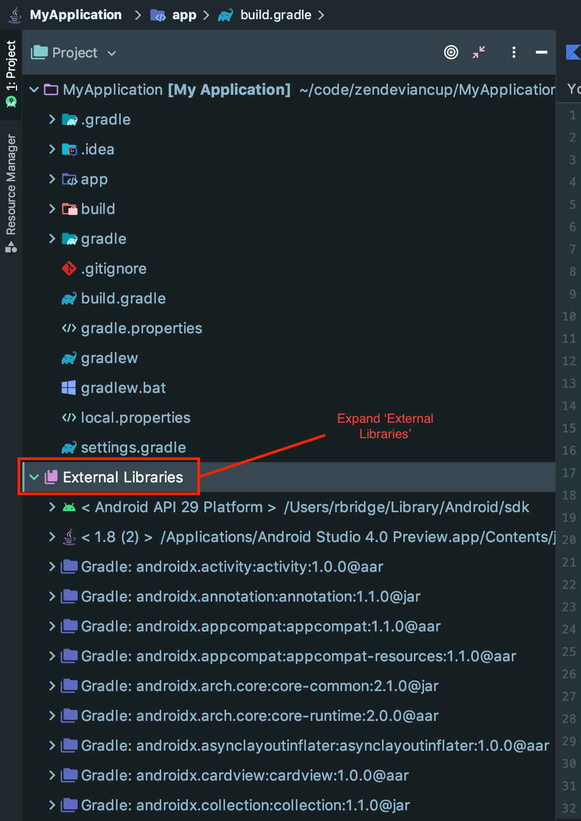The height and width of the screenshot is (821, 581).
Task: Click the Kotlin file icon in the editor tab
Action: (x=573, y=52)
